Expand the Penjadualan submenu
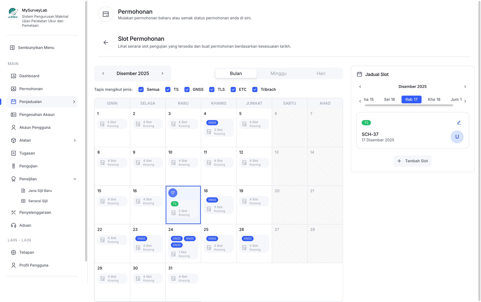Image resolution: width=481 pixels, height=302 pixels. coord(74,102)
